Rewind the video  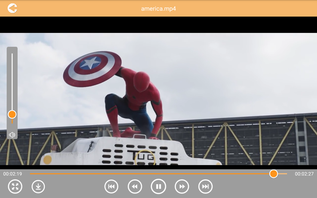coord(135,187)
